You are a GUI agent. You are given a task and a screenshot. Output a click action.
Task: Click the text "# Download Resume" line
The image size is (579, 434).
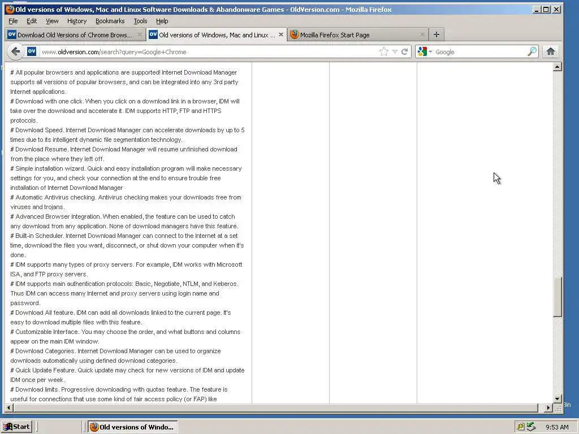point(124,149)
